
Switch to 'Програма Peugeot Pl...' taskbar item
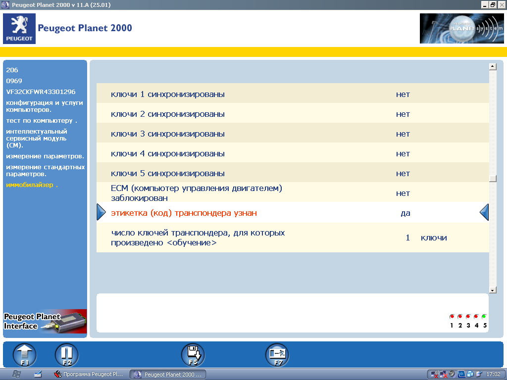point(89,374)
